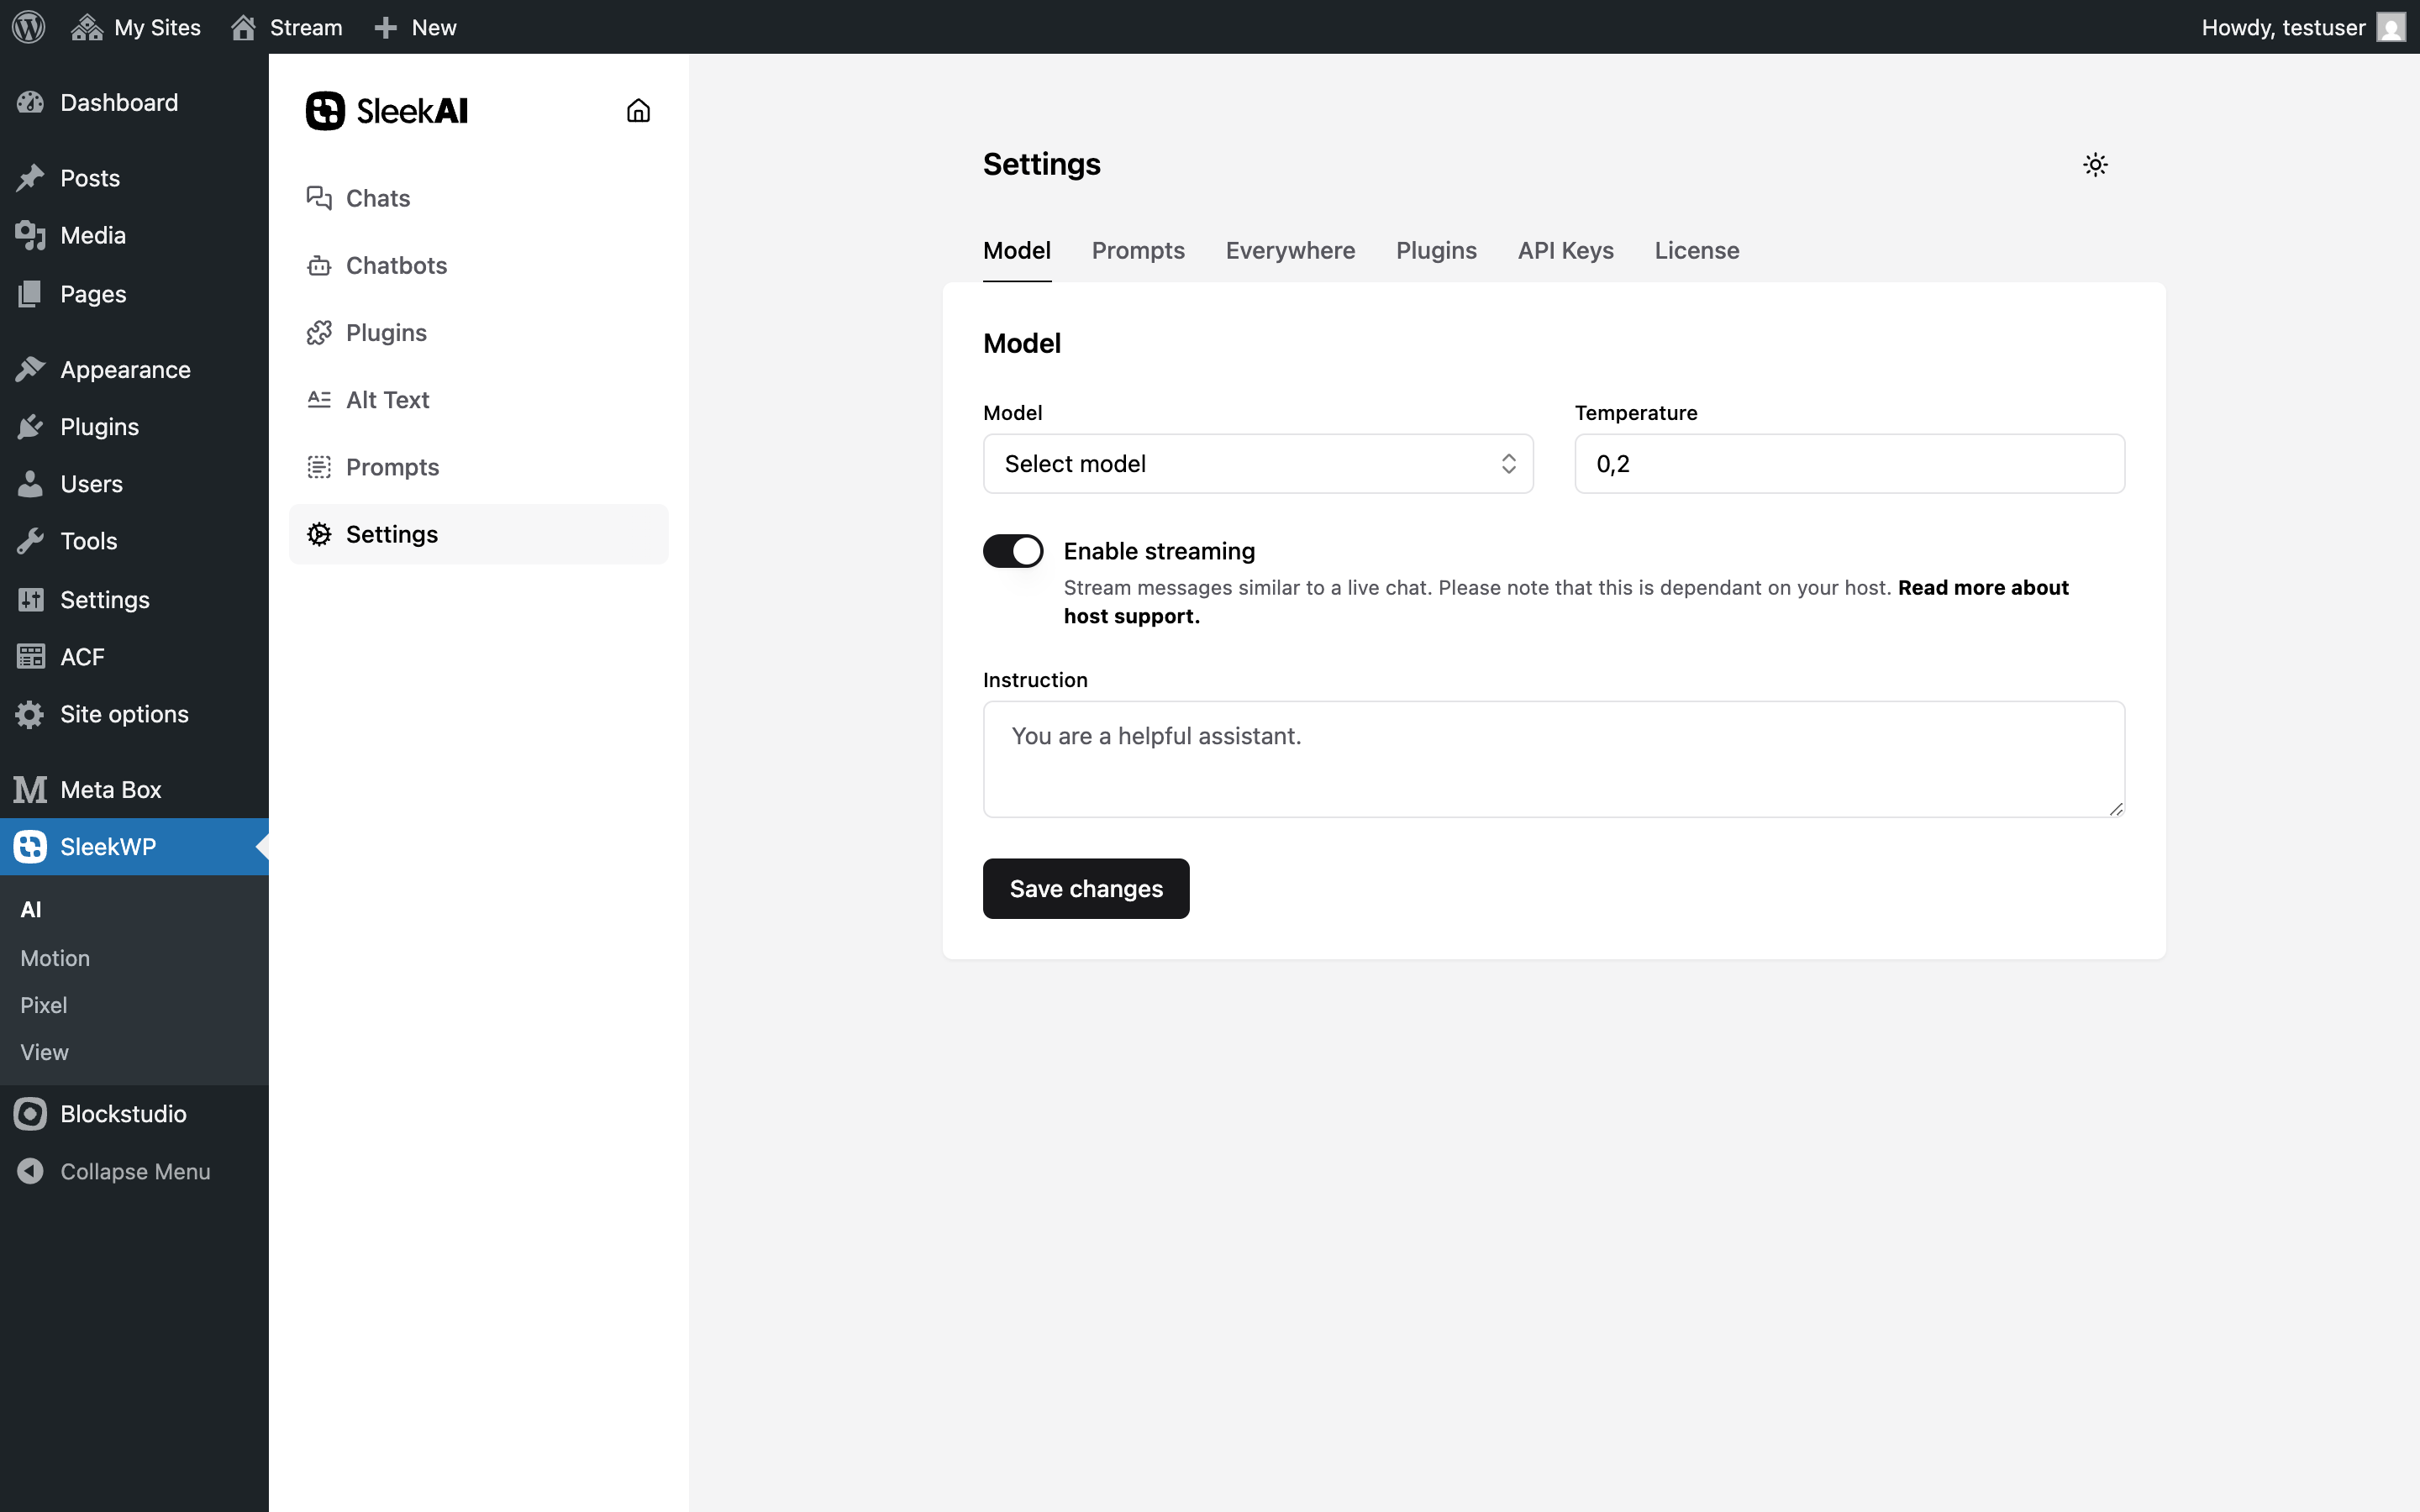Click the Instruction textarea
2420x1512 pixels.
1553,759
